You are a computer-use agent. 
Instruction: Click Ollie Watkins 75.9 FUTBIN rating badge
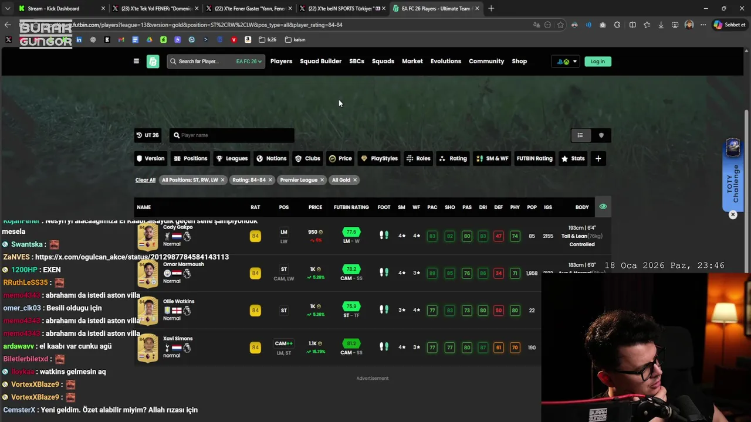pyautogui.click(x=351, y=306)
